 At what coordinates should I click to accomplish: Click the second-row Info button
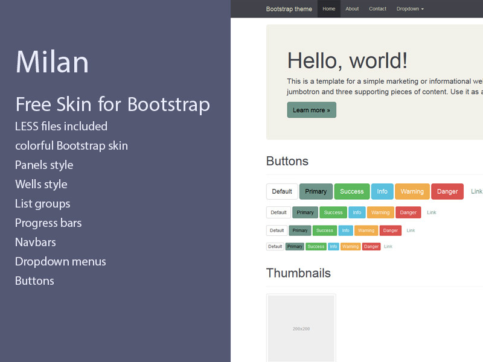click(x=357, y=212)
